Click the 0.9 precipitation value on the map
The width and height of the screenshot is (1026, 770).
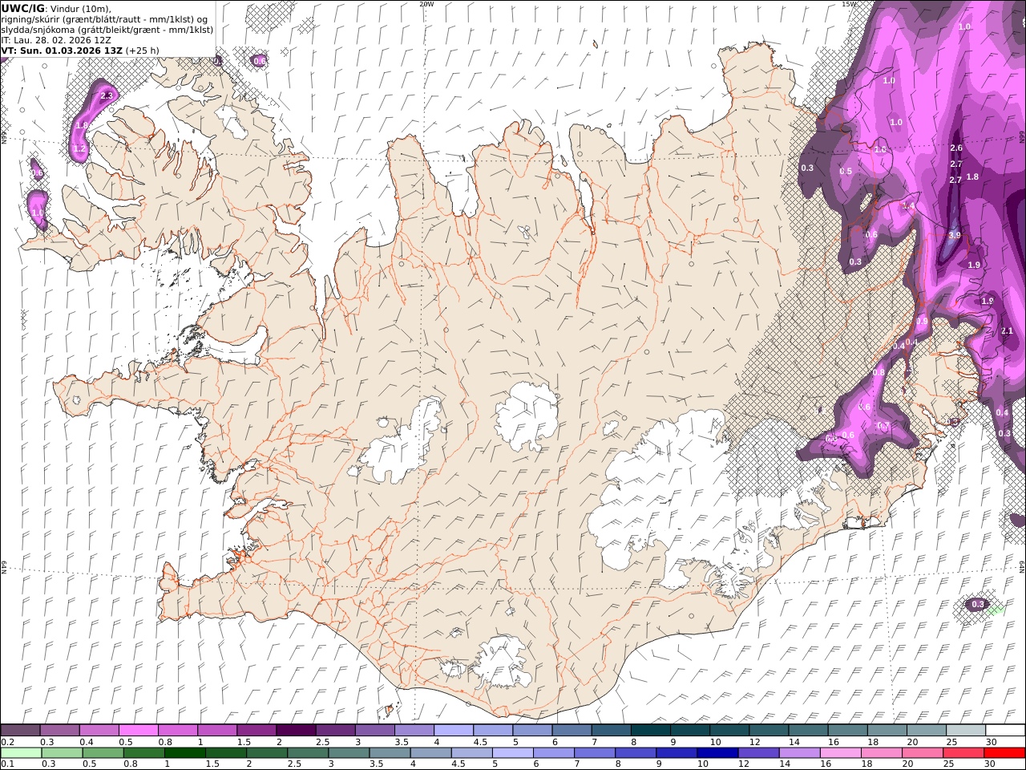[922, 321]
